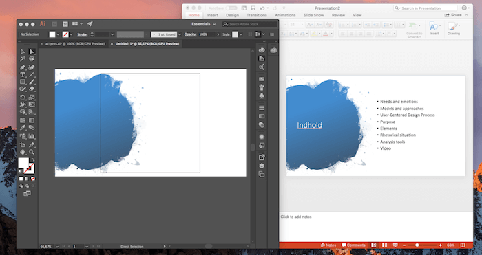Select the Line Segment tool

click(x=32, y=74)
